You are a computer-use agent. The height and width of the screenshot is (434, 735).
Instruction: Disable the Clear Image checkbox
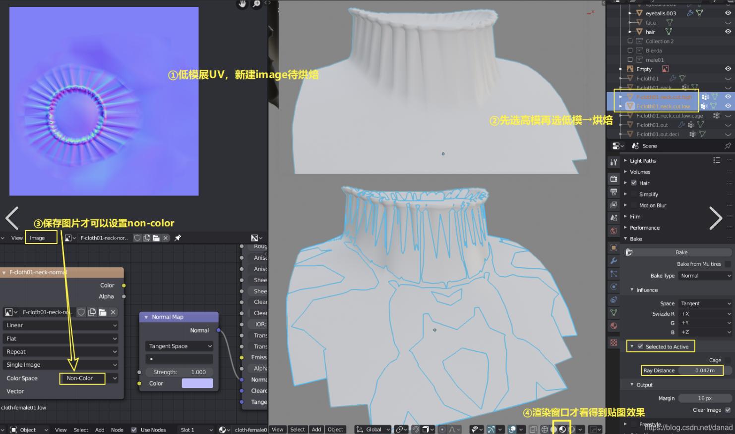pyautogui.click(x=728, y=410)
